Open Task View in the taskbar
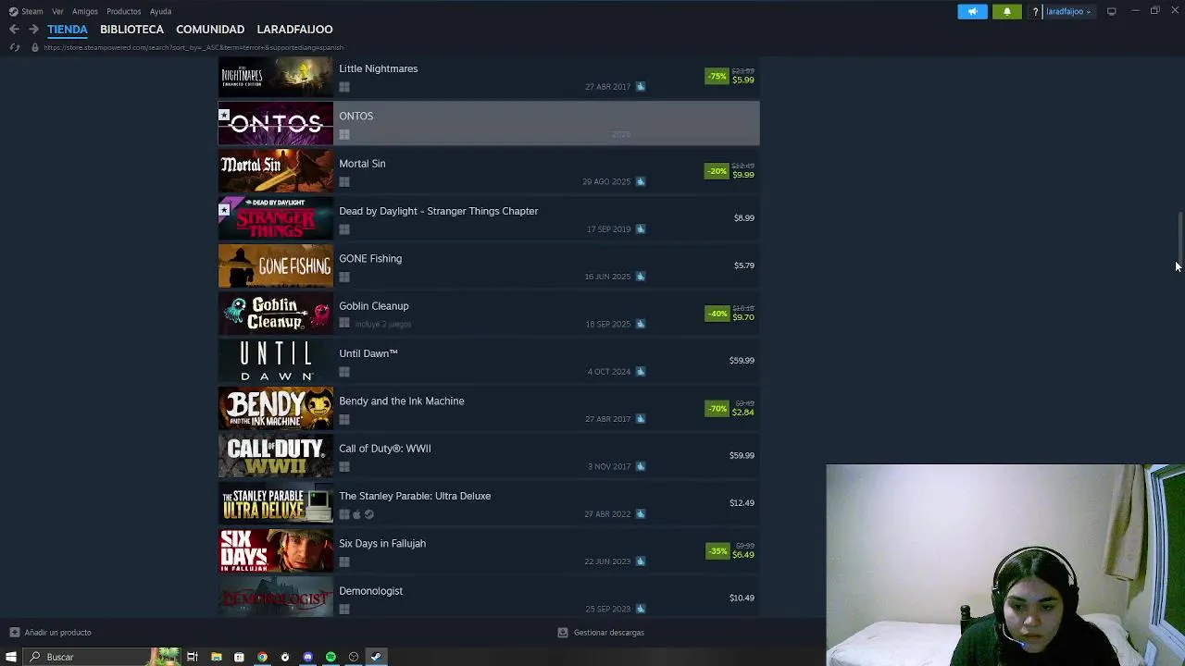The image size is (1185, 666). coord(193,657)
